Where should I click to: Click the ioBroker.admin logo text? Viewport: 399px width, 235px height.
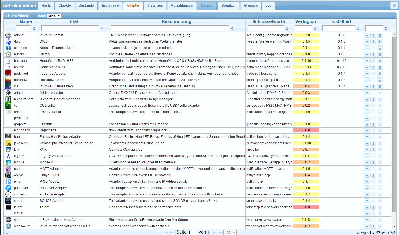pos(20,6)
